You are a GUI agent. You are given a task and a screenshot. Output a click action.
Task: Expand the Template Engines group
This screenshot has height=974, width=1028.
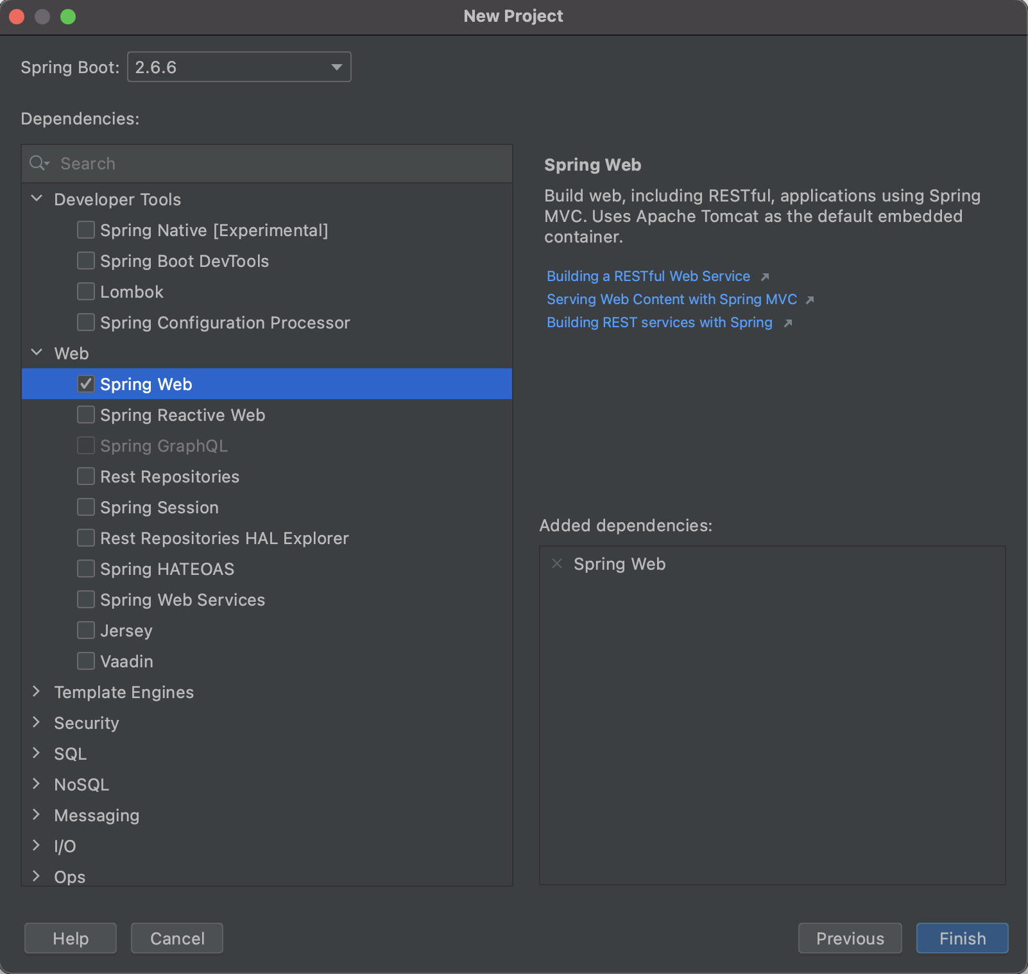(x=37, y=692)
